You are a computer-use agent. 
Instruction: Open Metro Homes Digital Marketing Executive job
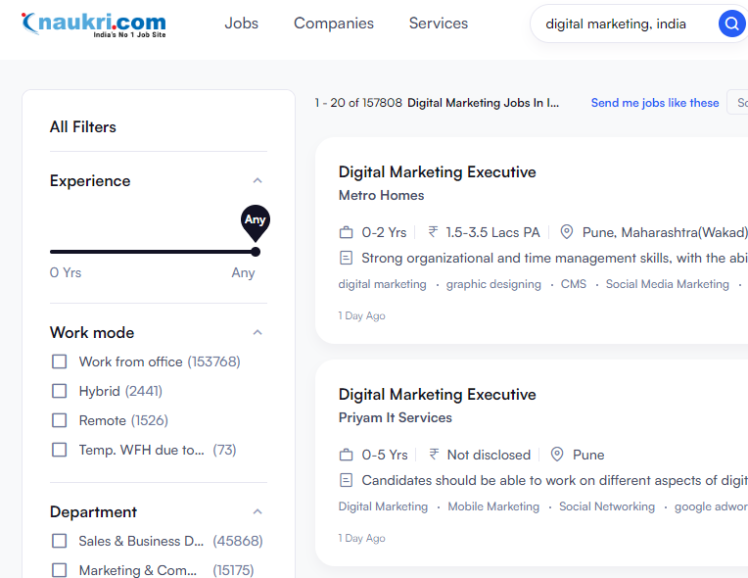438,172
